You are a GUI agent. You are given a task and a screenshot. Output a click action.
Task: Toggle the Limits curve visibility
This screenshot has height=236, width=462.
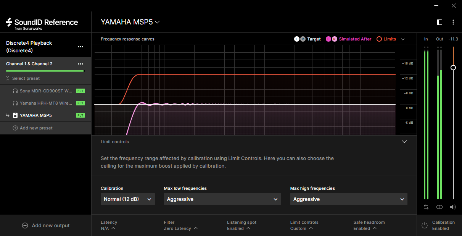[x=379, y=39]
